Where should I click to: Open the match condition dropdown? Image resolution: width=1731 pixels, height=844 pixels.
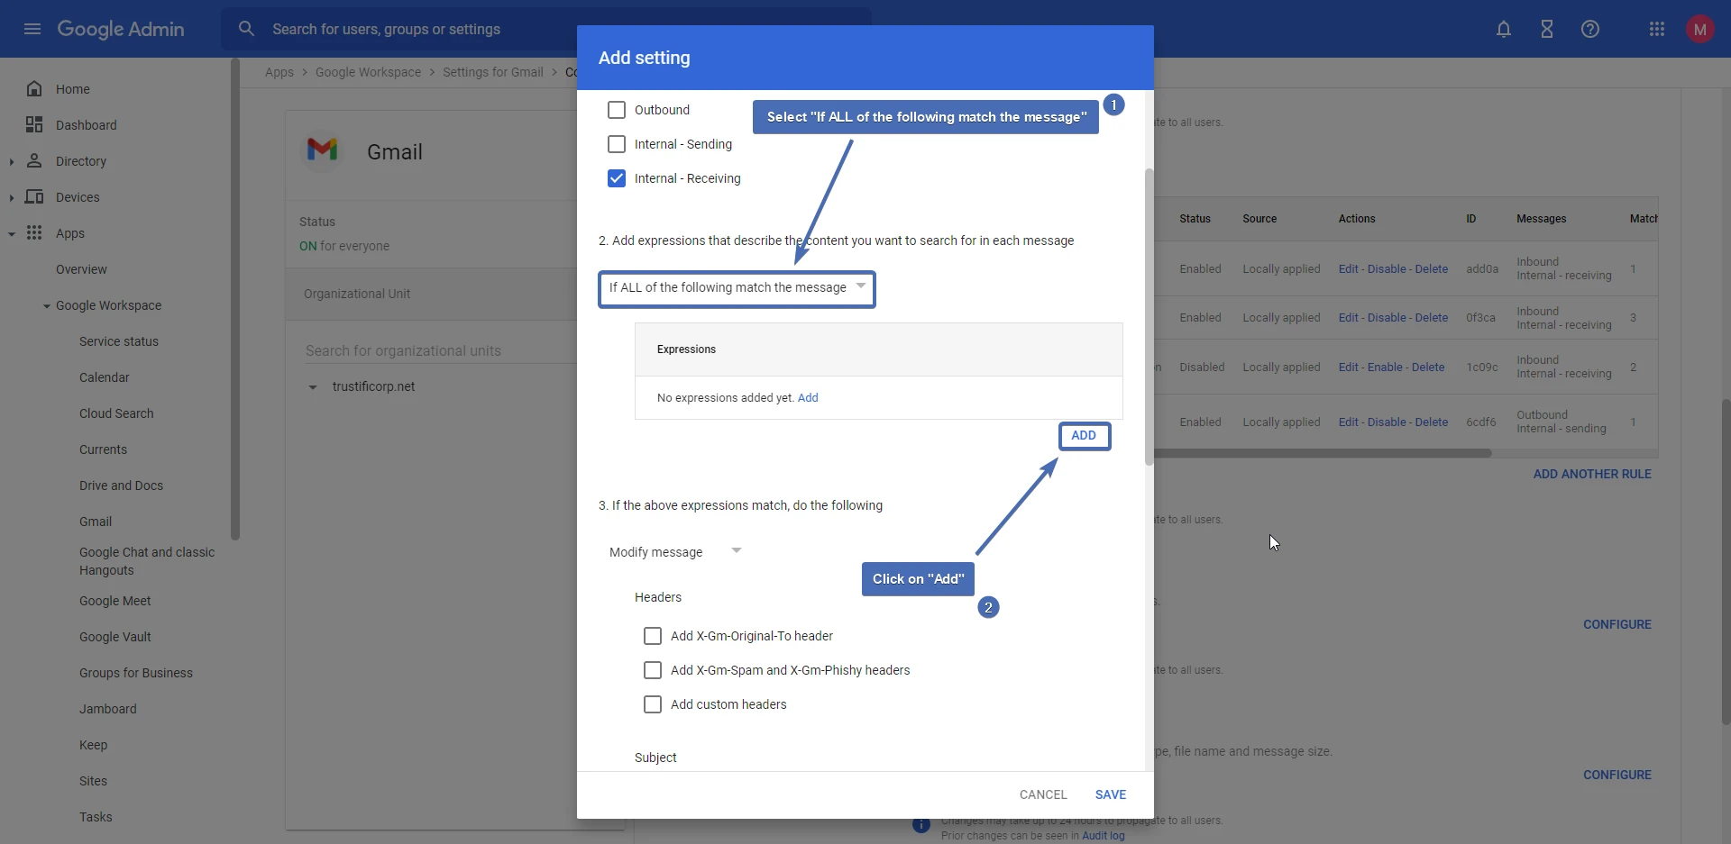[737, 288]
